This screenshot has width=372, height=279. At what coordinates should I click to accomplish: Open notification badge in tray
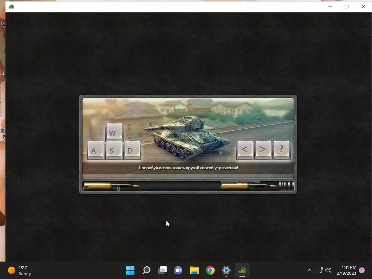[362, 270]
